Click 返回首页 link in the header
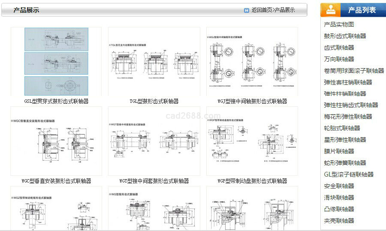Screen dimensions: 386x231 (x=262, y=10)
